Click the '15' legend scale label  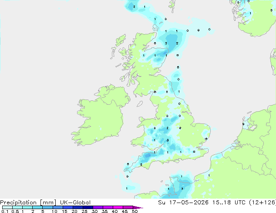[x=64, y=211]
